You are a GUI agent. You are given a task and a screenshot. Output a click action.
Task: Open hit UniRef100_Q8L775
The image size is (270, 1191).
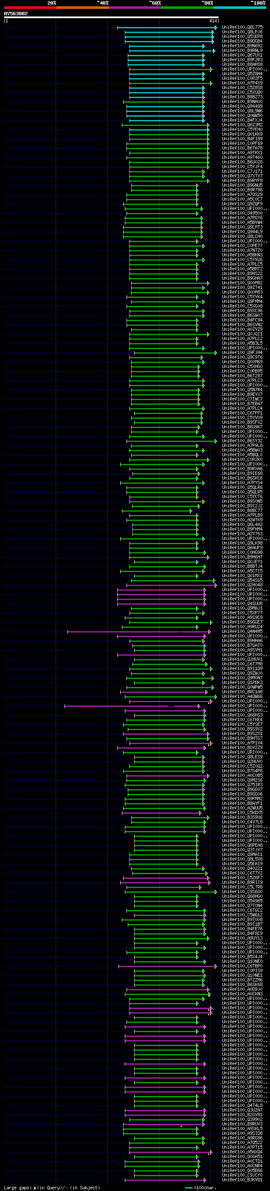tap(242, 27)
